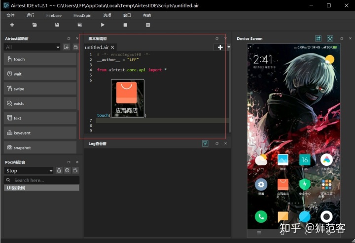This screenshot has height=243, width=355.
Task: Create a new script with the plus toolbar icon
Action: [12, 25]
